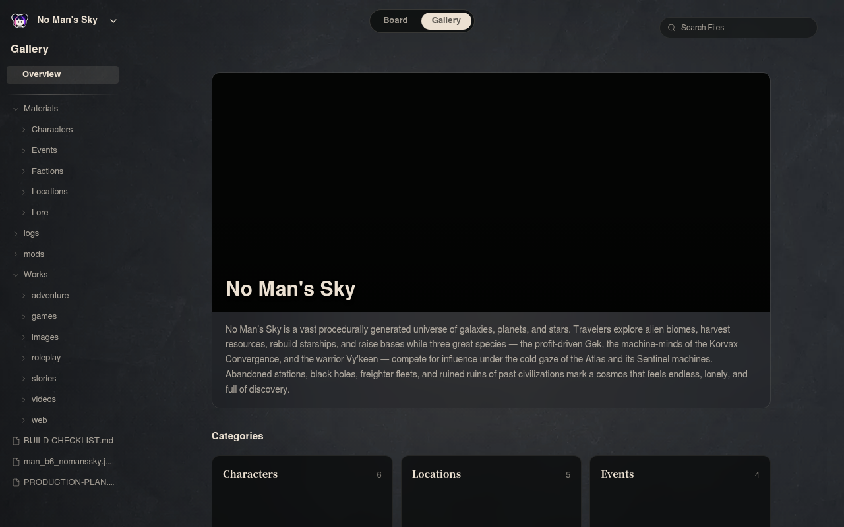Expand the logs folder chevron
The image size is (844, 527).
16,233
